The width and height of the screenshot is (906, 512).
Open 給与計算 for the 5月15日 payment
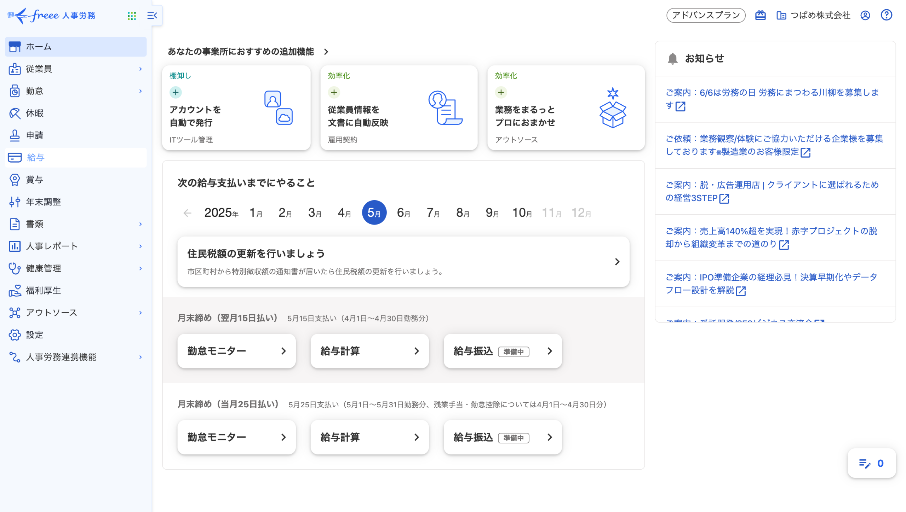pyautogui.click(x=369, y=351)
